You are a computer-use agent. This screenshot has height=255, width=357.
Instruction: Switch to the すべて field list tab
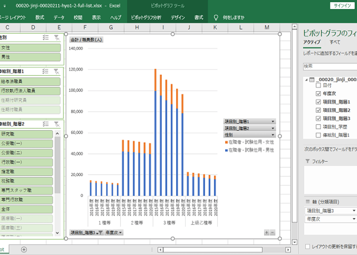(x=335, y=42)
